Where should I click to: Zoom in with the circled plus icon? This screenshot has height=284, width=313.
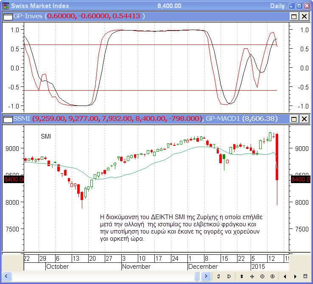pyautogui.click(x=272, y=276)
